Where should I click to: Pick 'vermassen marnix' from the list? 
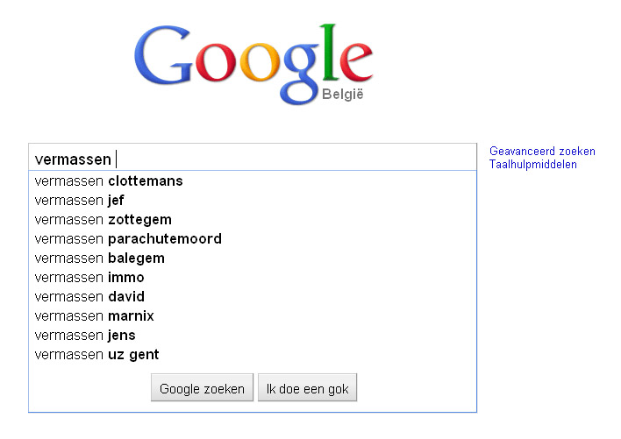94,316
